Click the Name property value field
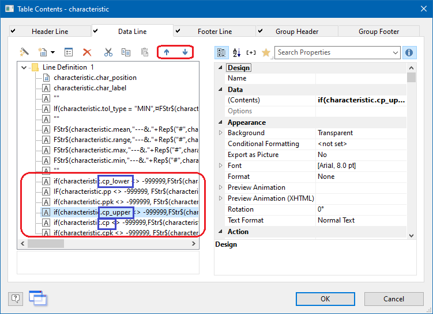This screenshot has width=433, height=314. tap(361, 78)
